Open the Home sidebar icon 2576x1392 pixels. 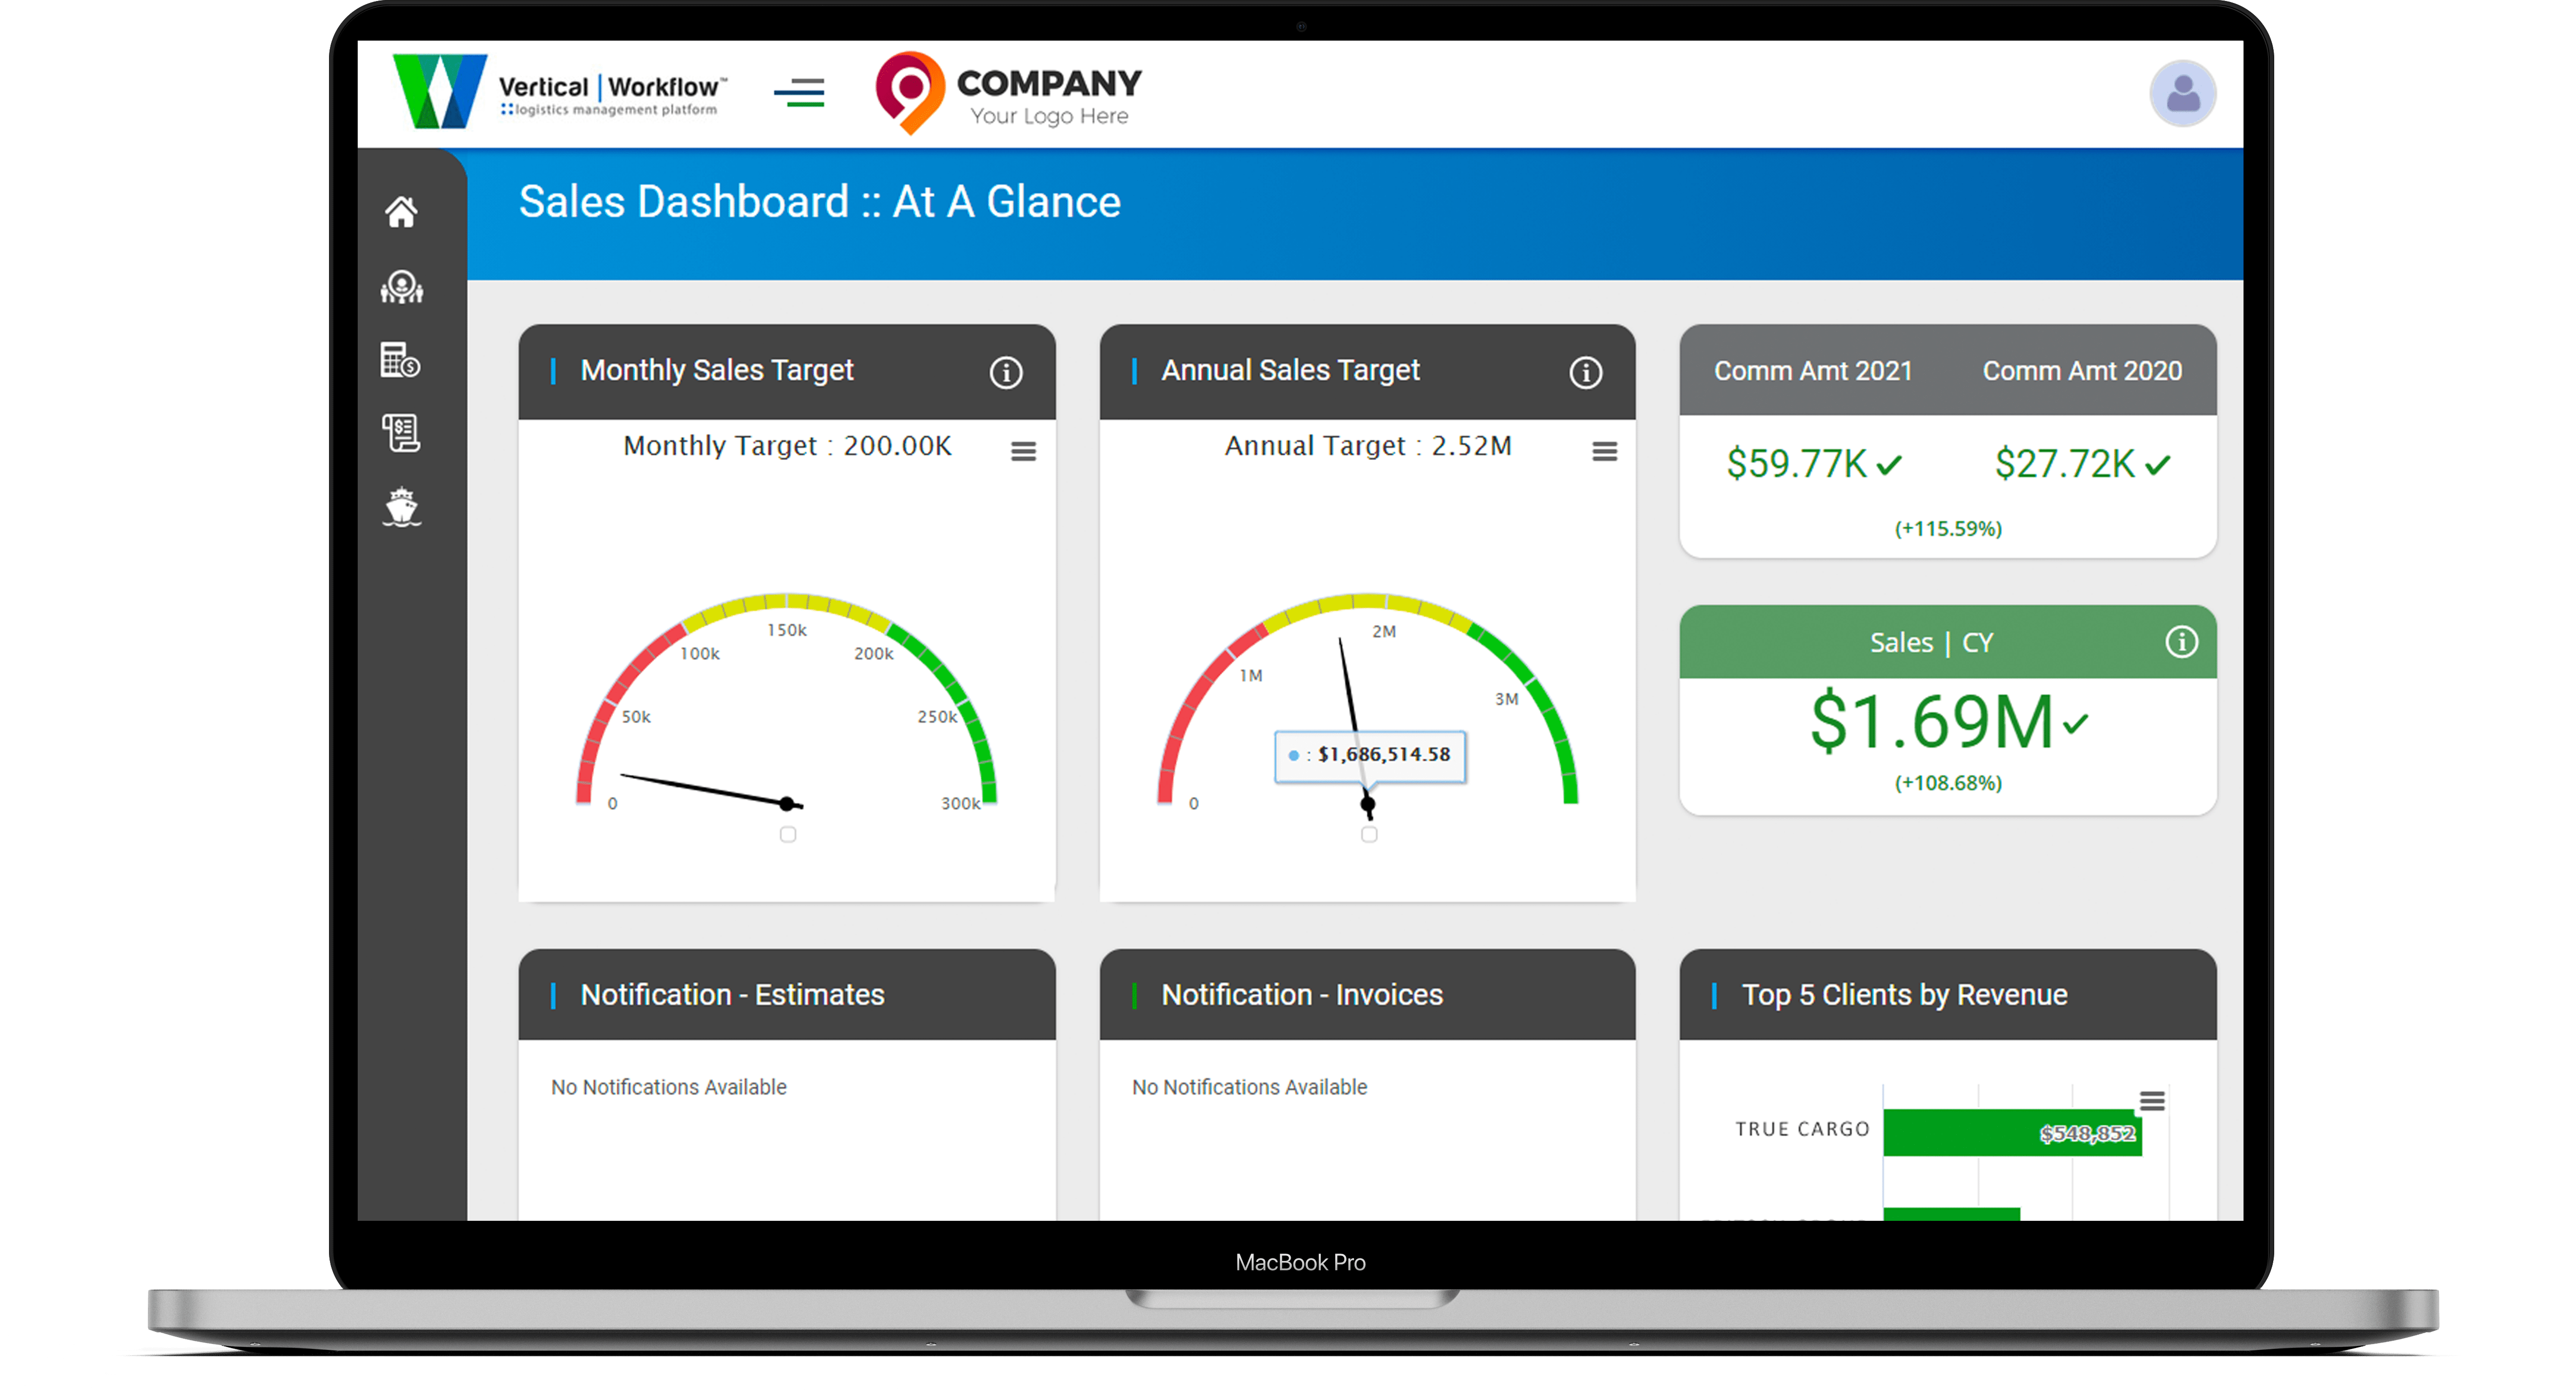[x=401, y=211]
